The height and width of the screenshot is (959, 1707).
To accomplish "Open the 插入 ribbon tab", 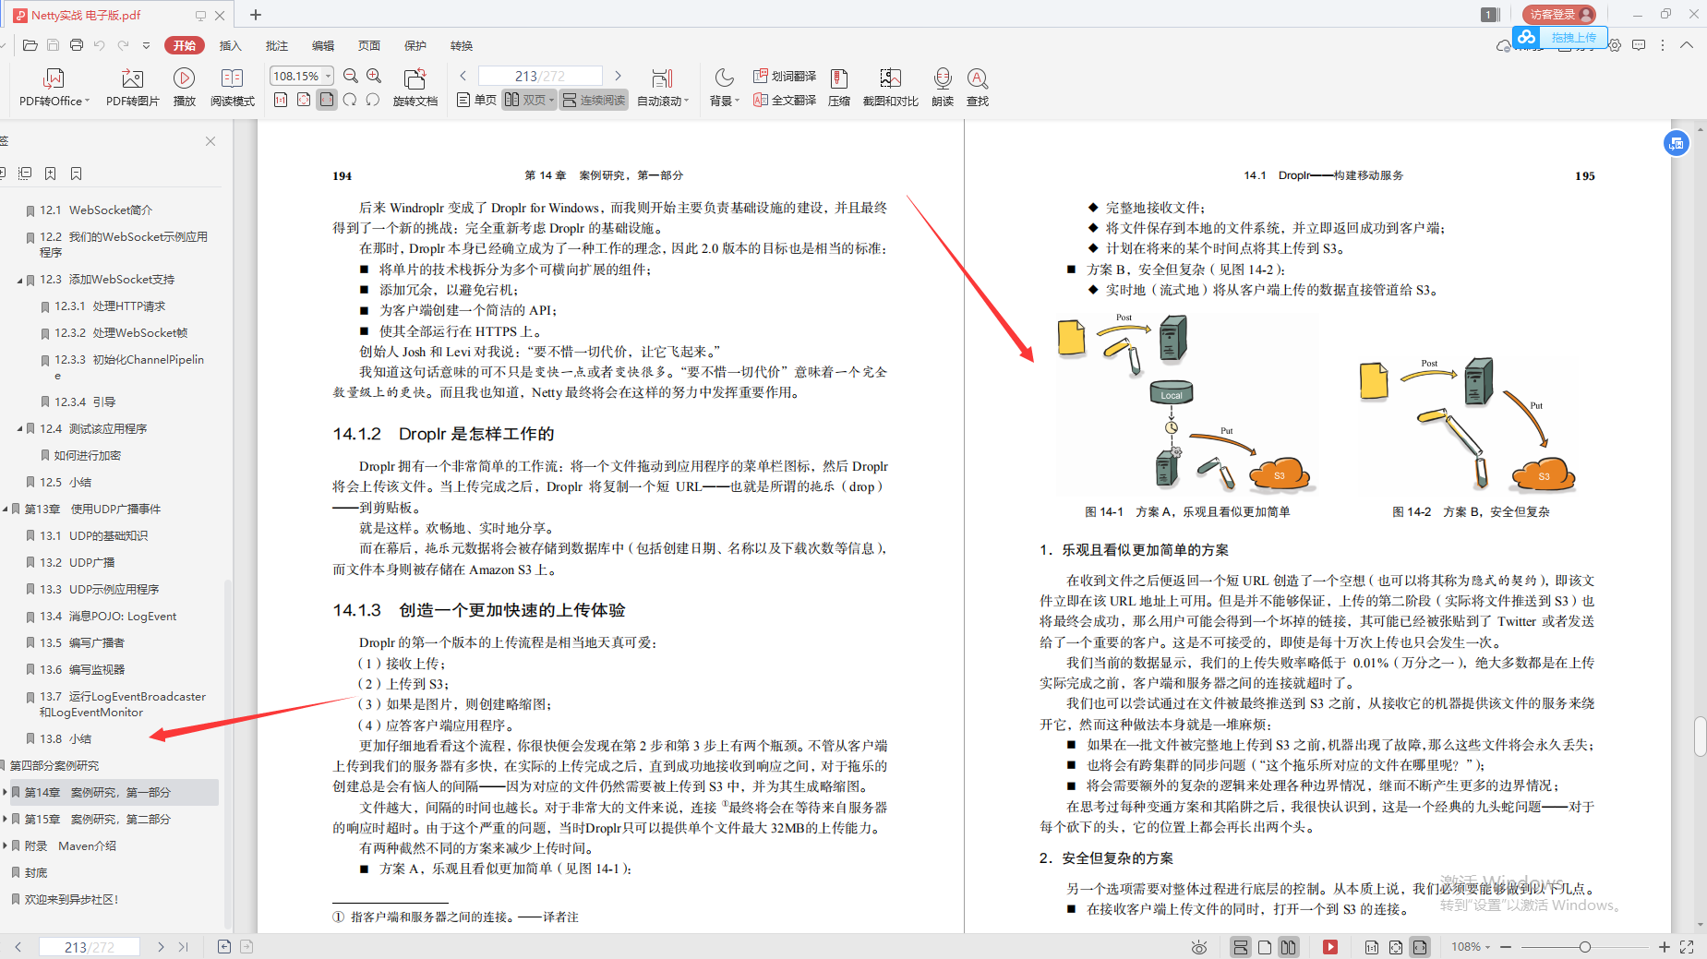I will pyautogui.click(x=230, y=45).
